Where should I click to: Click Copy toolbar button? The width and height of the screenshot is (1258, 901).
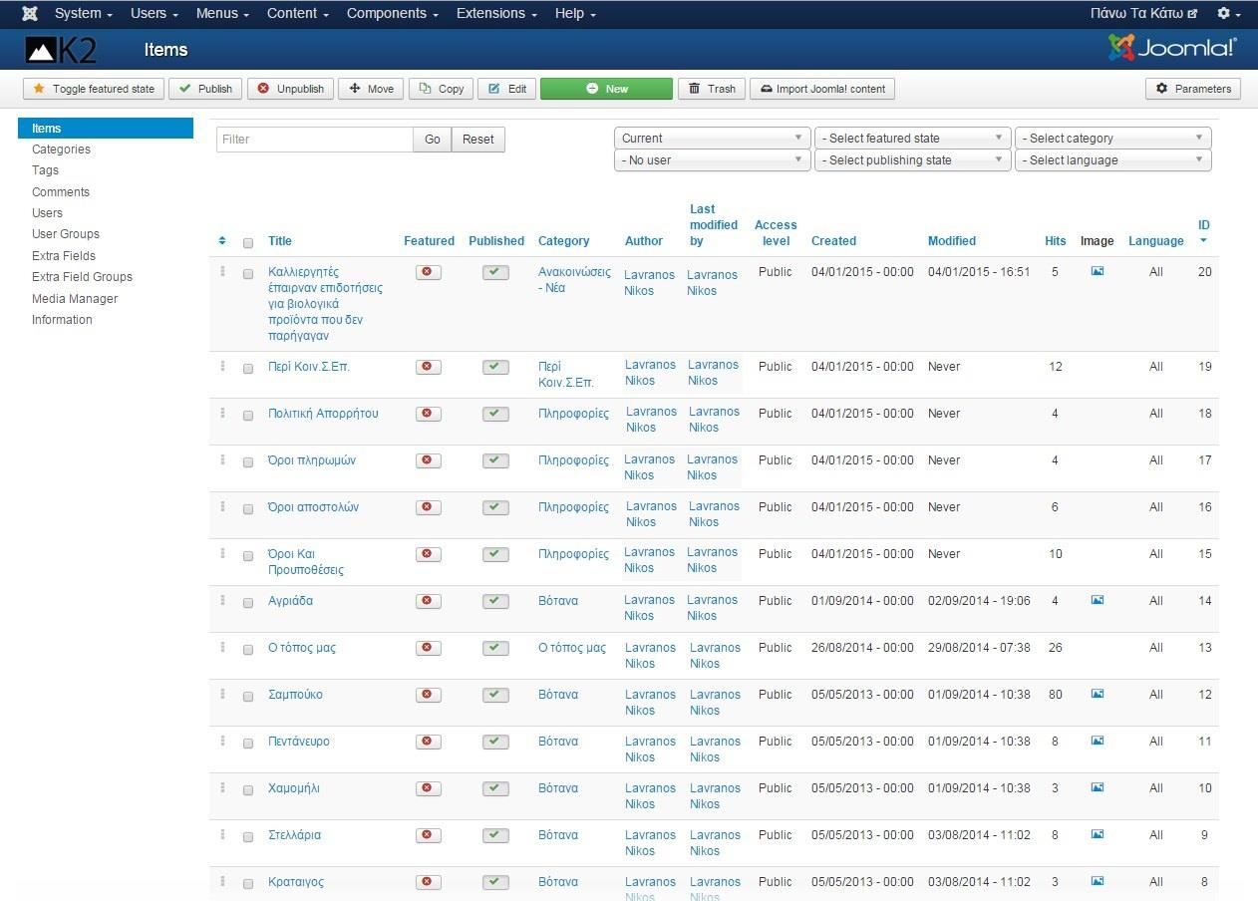(442, 89)
